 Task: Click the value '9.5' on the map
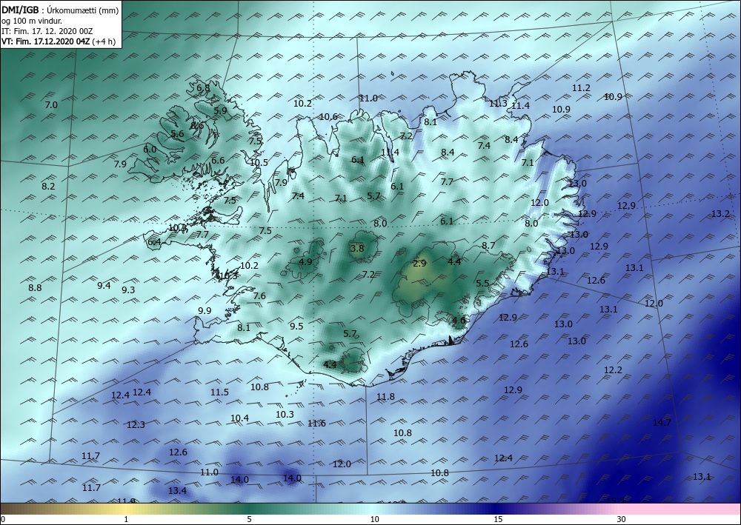tap(296, 327)
